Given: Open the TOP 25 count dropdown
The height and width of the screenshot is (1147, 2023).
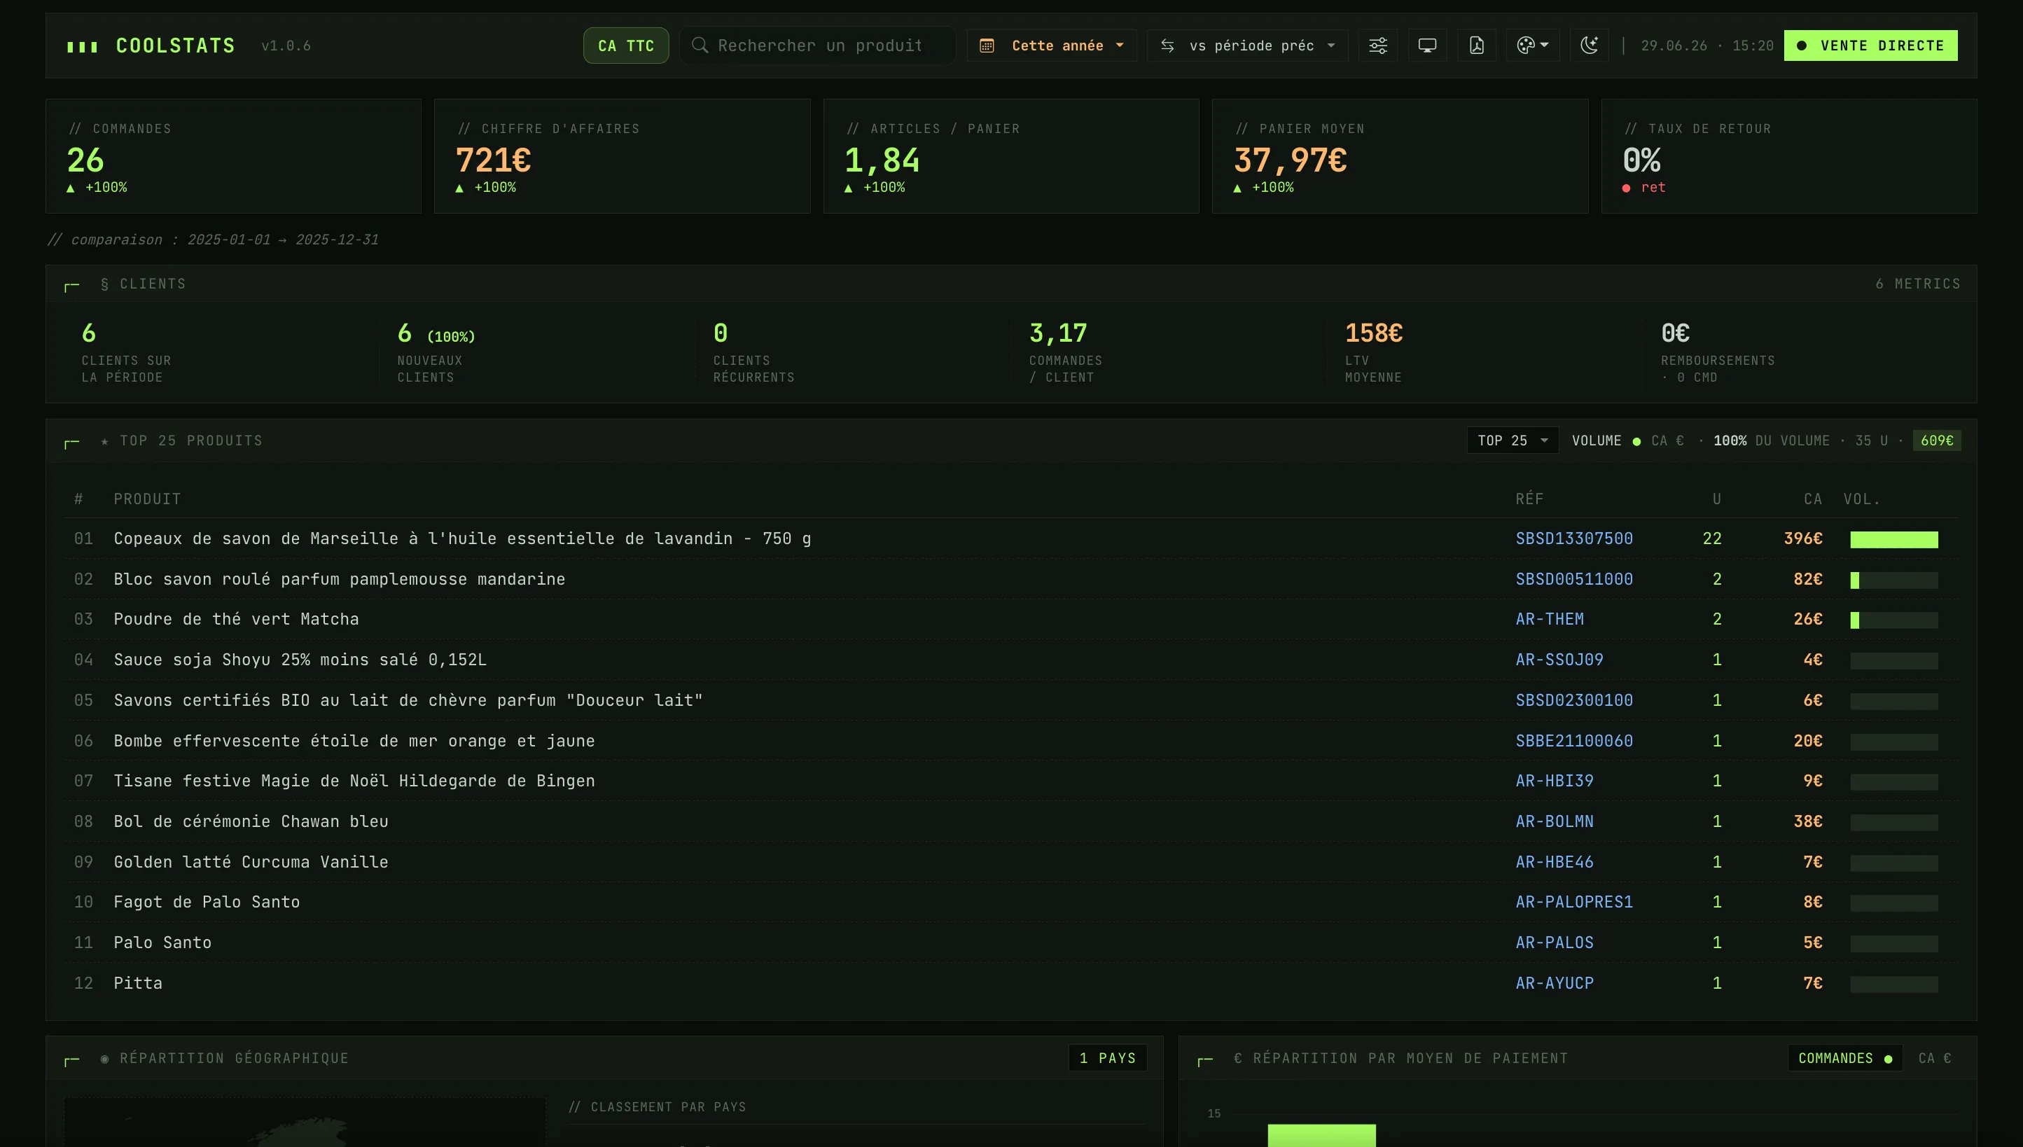Looking at the screenshot, I should coord(1513,440).
